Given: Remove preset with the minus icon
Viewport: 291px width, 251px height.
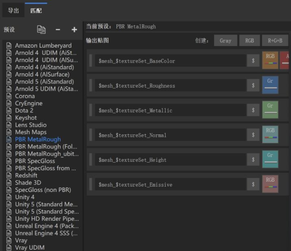Looking at the screenshot, I should 58,29.
